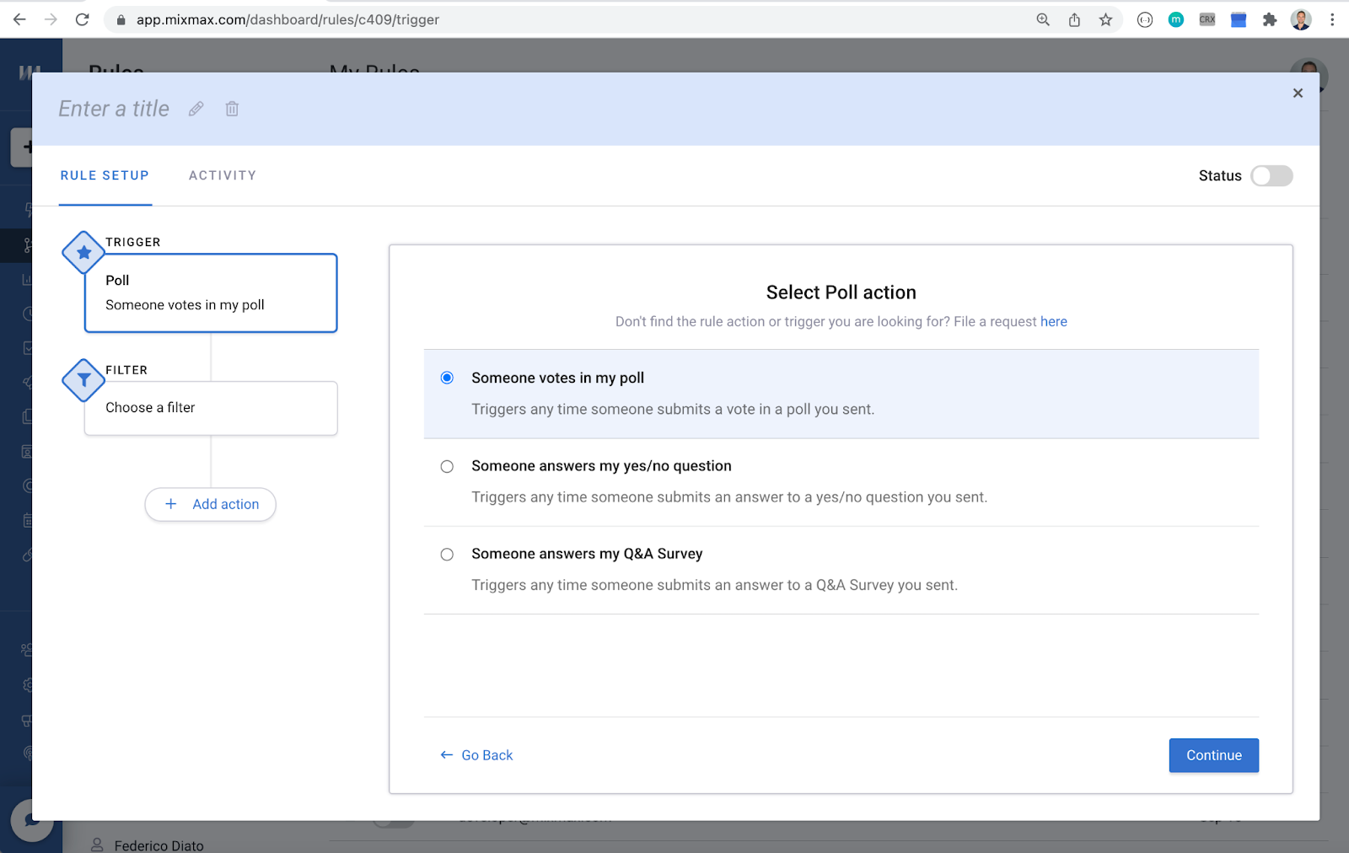Go forward in browser history
This screenshot has height=853, width=1349.
pos(51,19)
